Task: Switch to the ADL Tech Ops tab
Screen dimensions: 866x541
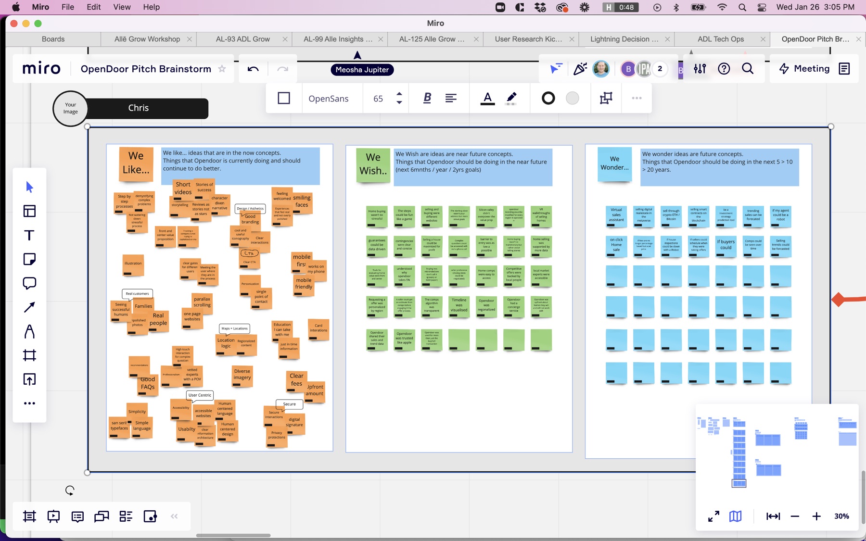Action: (721, 39)
